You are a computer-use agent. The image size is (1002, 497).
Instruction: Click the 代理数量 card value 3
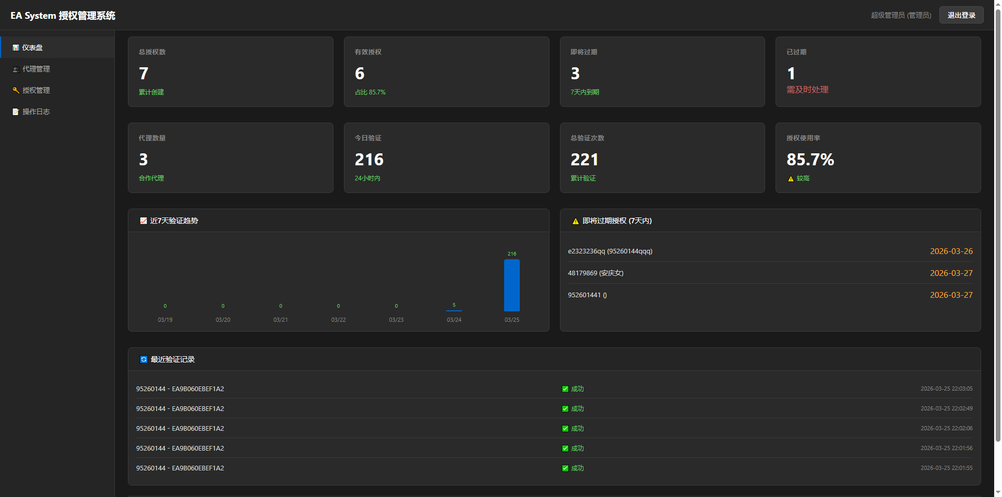(x=144, y=160)
